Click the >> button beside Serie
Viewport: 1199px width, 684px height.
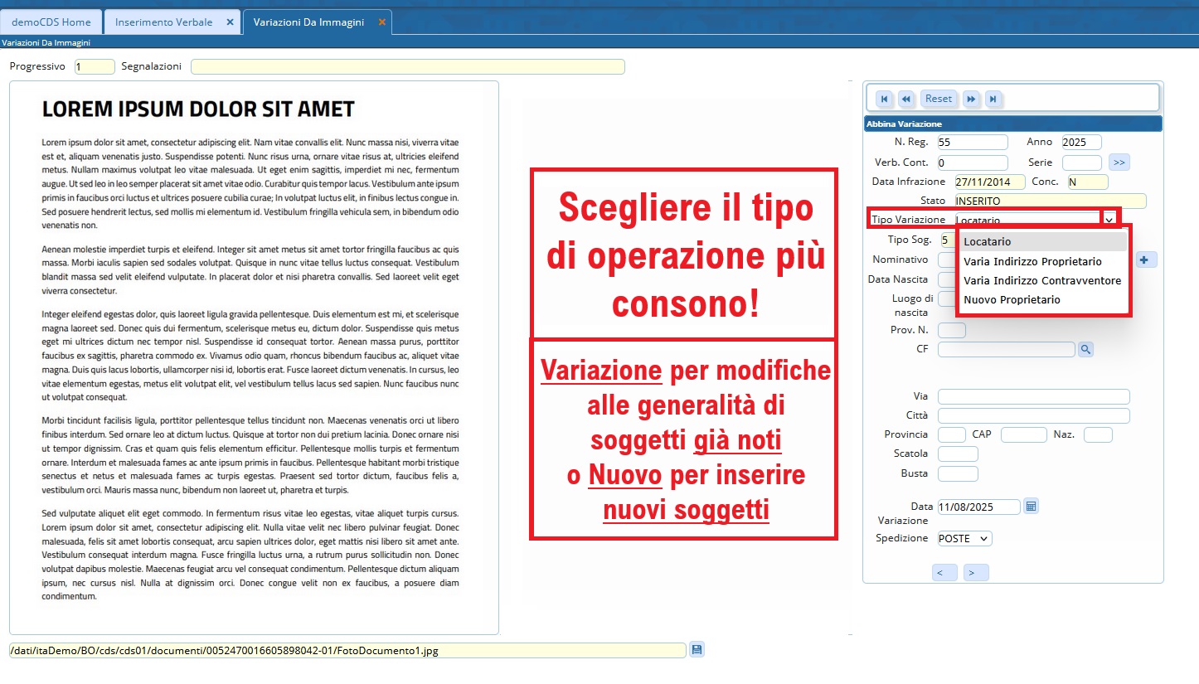[1119, 163]
